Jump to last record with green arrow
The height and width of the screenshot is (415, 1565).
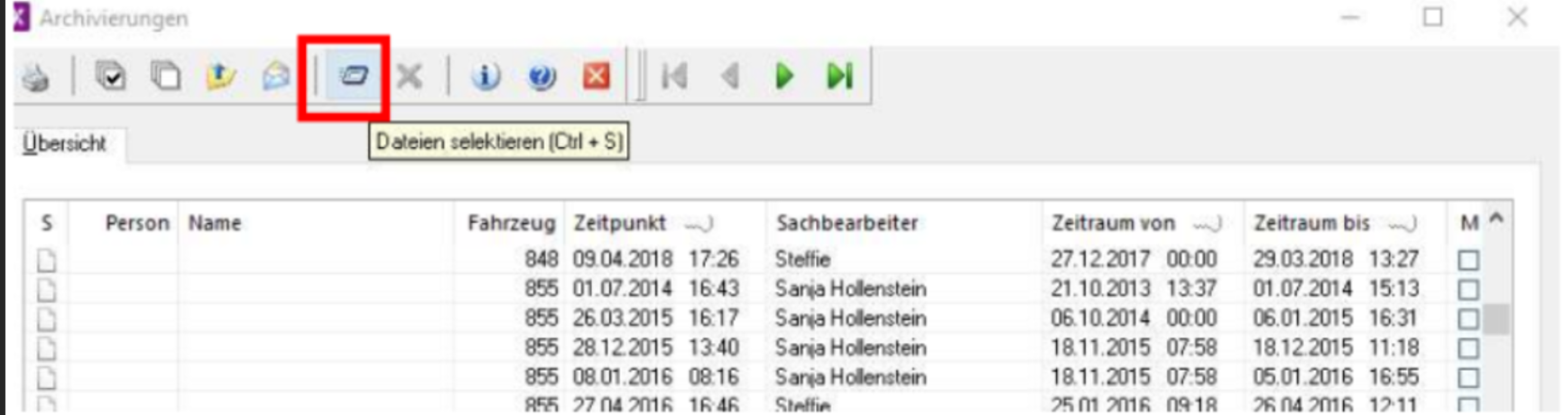point(840,77)
